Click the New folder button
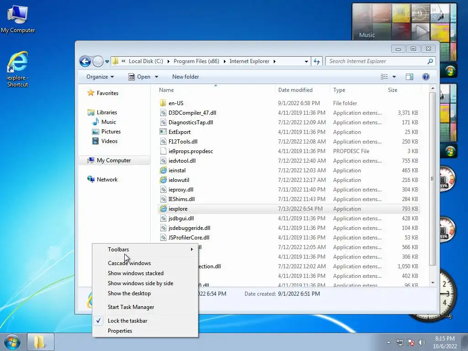Image resolution: width=468 pixels, height=351 pixels. click(186, 77)
